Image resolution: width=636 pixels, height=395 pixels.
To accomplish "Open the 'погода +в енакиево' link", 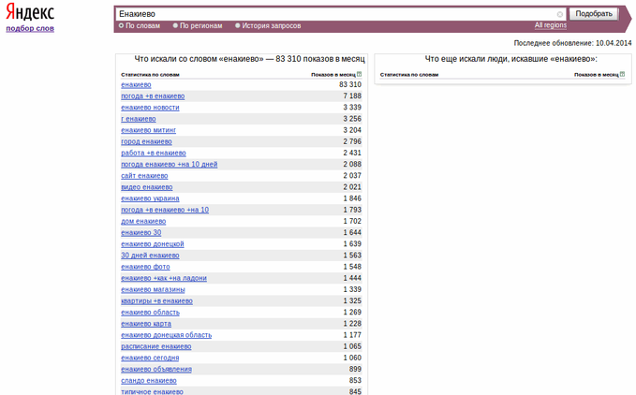I will (153, 96).
